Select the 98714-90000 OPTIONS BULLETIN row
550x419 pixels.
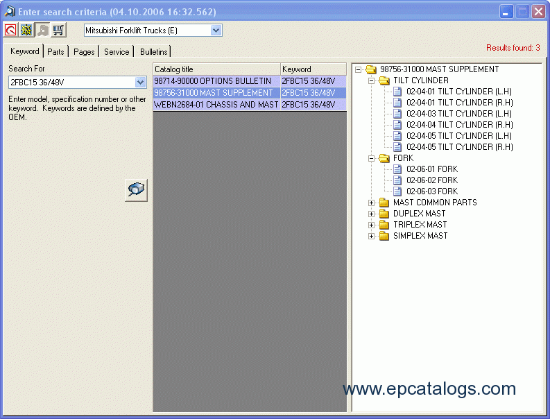pyautogui.click(x=250, y=81)
